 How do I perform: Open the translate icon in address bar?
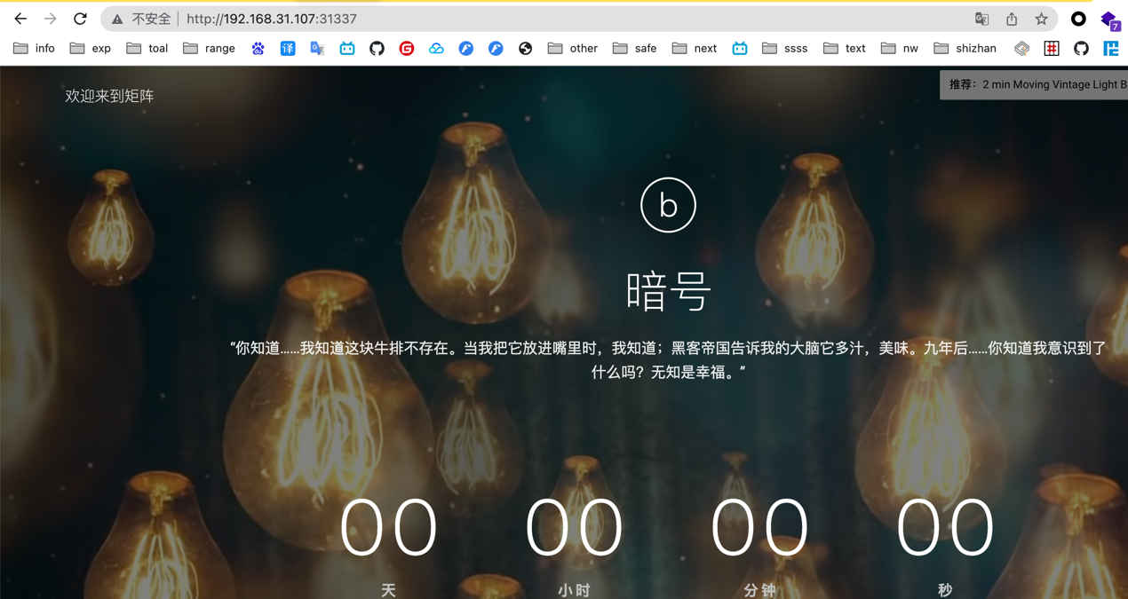click(981, 19)
